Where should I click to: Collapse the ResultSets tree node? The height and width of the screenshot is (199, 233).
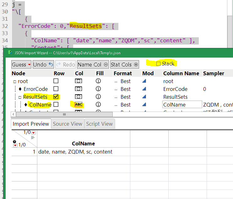pos(20,97)
